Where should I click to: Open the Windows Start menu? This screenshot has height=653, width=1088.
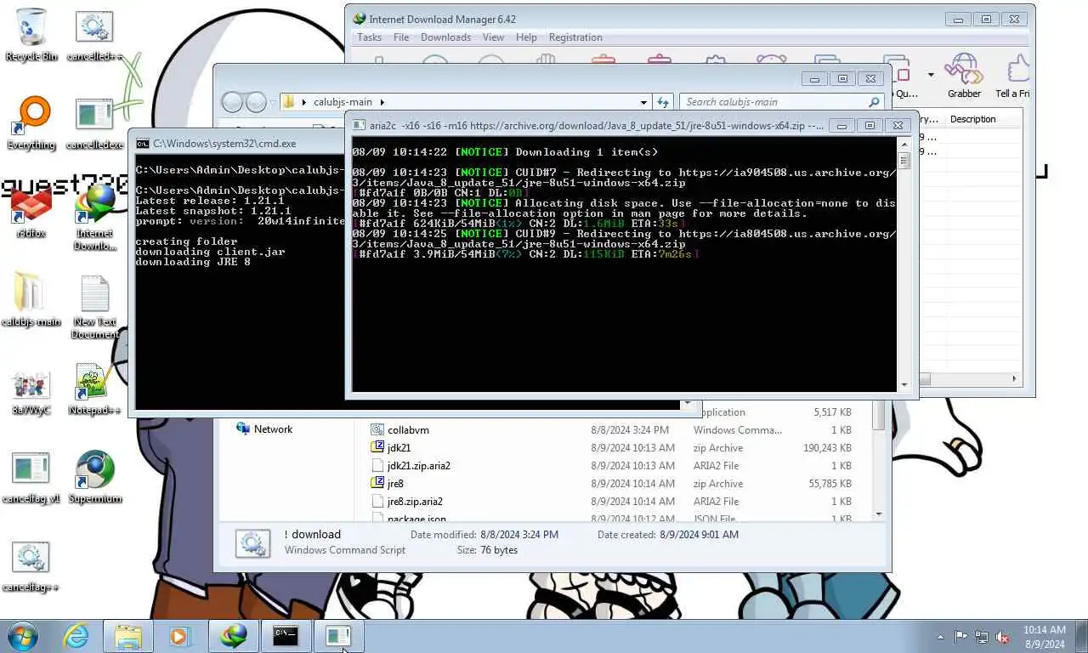[x=23, y=635]
